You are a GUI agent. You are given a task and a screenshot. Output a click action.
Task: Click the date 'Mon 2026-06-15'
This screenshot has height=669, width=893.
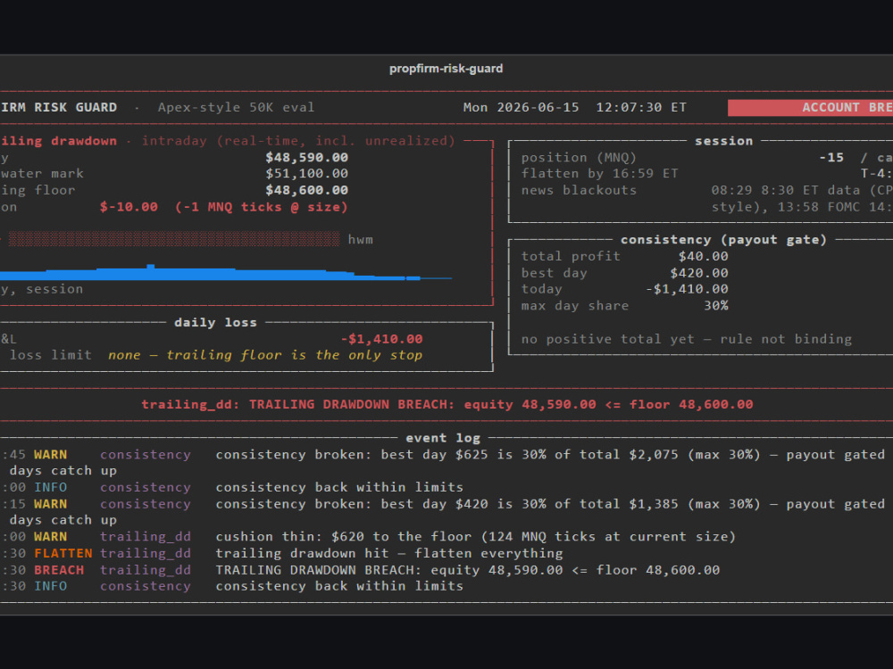coord(521,108)
